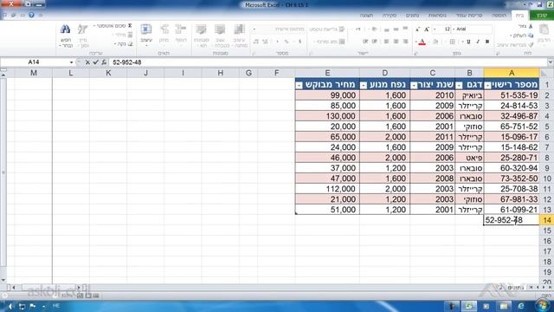Image resolution: width=554 pixels, height=312 pixels.
Task: Click the cell with price 112,000
Action: [x=327, y=189]
